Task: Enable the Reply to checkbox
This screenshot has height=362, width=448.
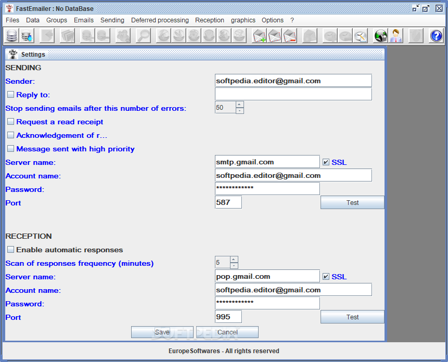Action: click(10, 94)
